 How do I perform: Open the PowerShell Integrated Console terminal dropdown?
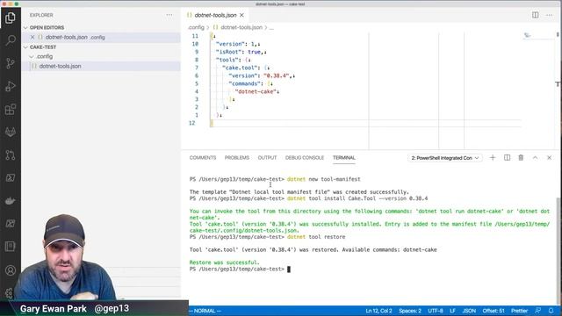coord(445,158)
